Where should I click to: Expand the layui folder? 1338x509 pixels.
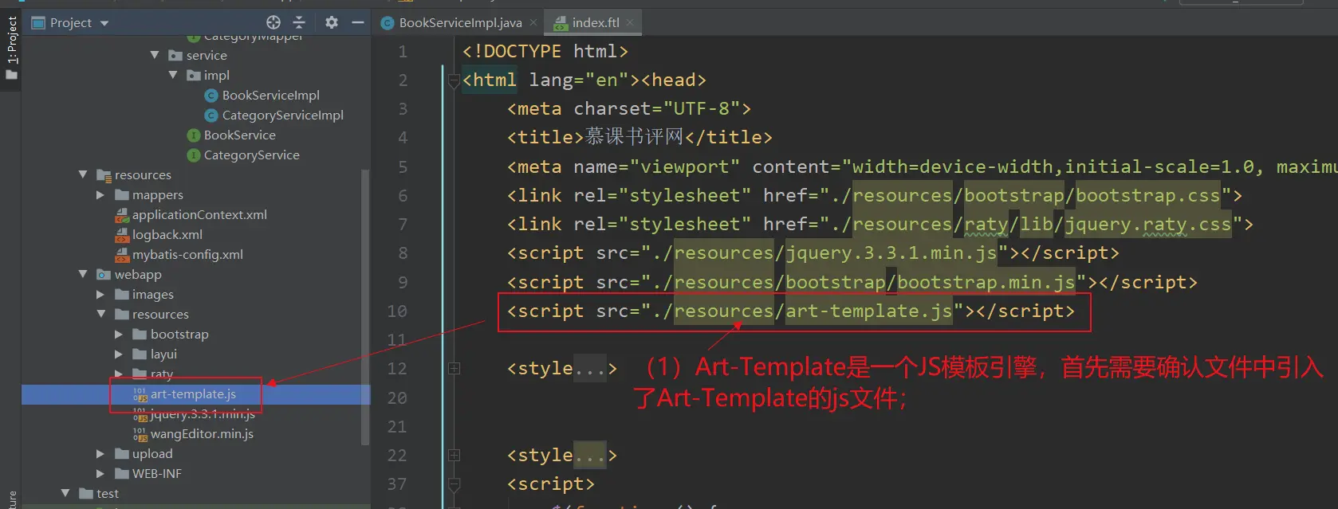coord(119,354)
